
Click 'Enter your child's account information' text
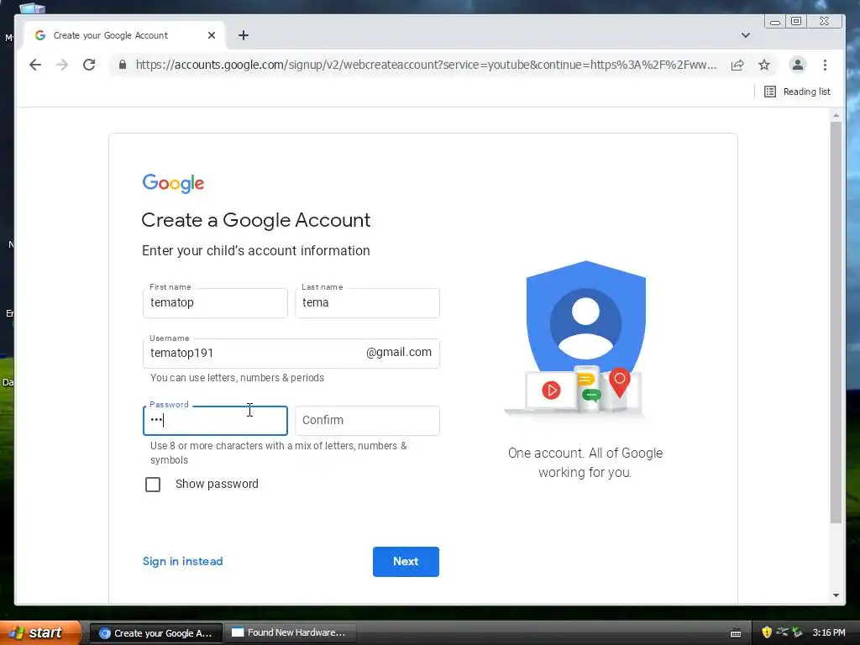[x=255, y=250]
